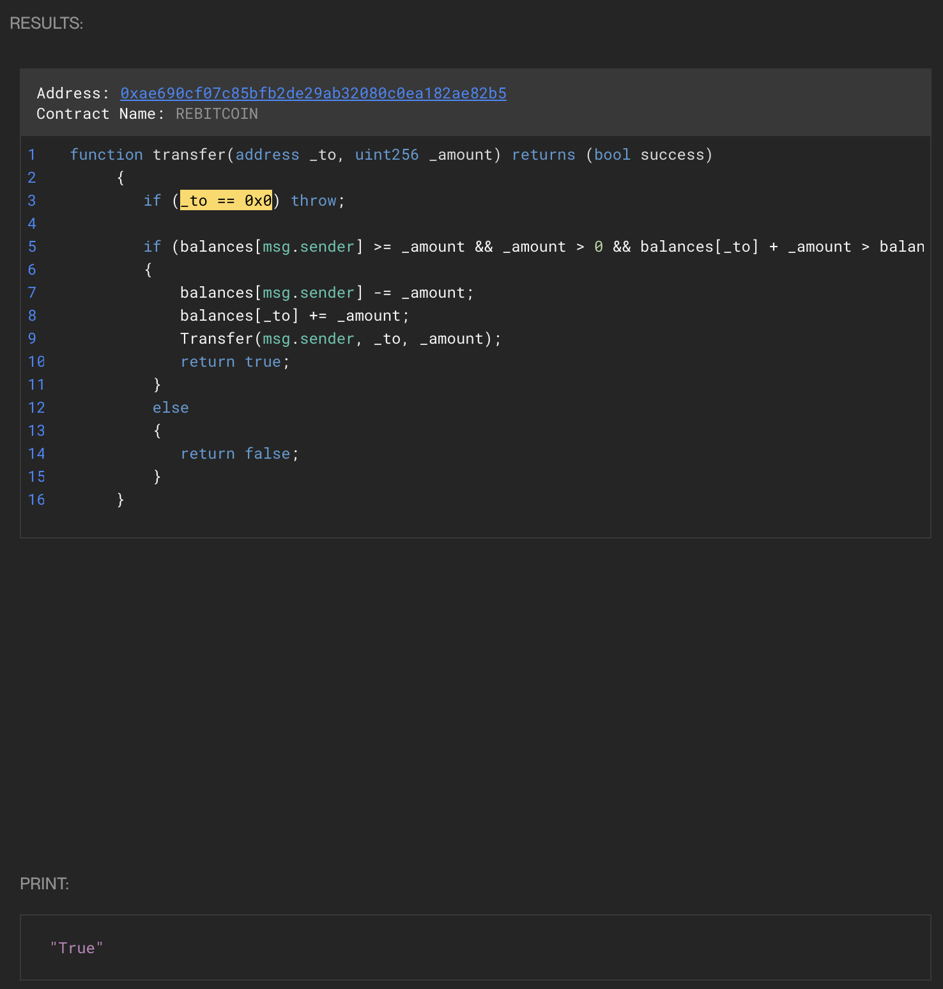Open the contract address 0xae690cf... link
943x989 pixels.
(313, 93)
